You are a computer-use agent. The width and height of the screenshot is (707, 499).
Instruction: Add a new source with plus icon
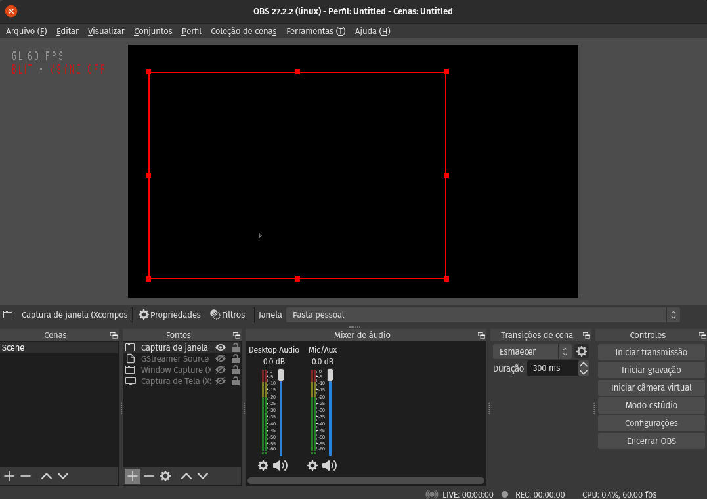(x=133, y=476)
